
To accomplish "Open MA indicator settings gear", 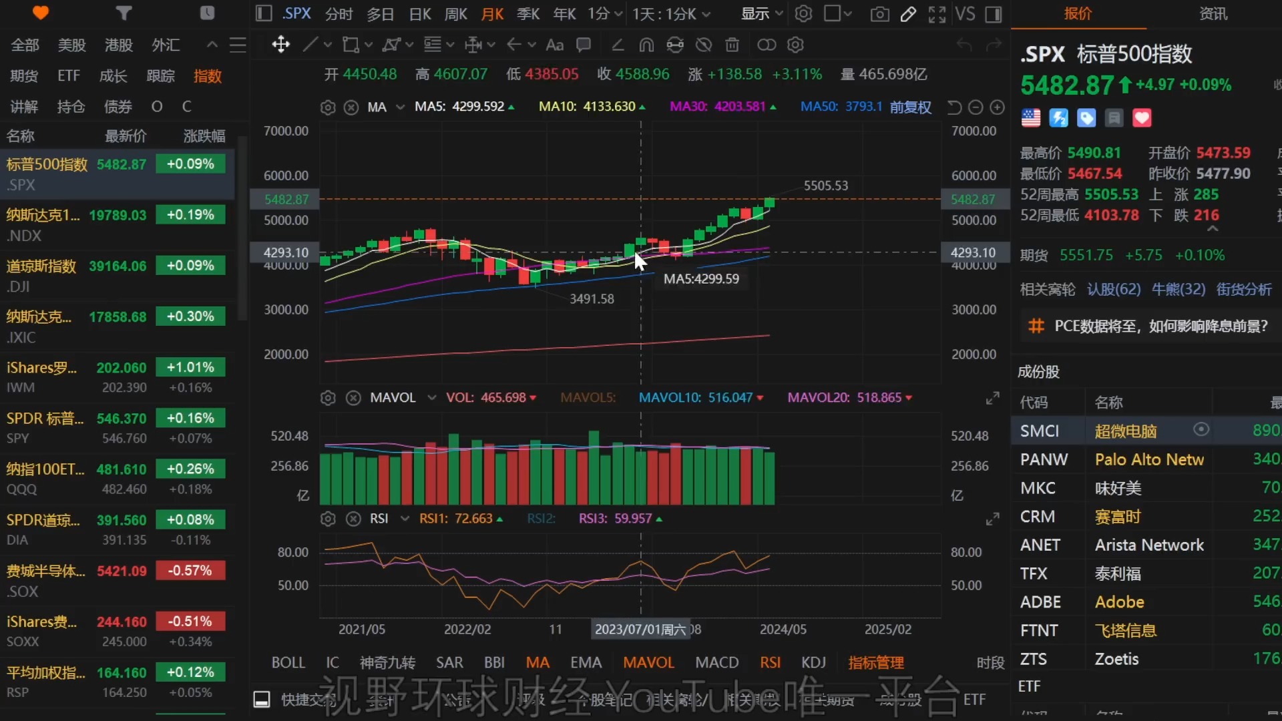I will pyautogui.click(x=328, y=107).
